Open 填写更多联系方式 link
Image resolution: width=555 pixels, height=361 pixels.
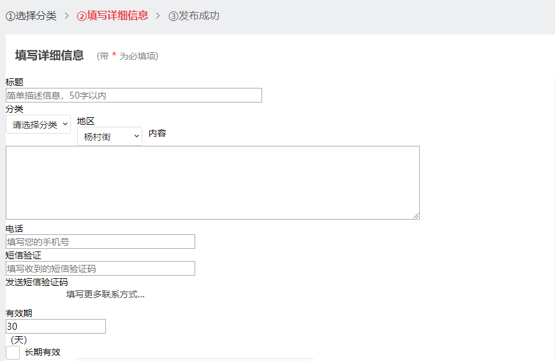pos(105,294)
